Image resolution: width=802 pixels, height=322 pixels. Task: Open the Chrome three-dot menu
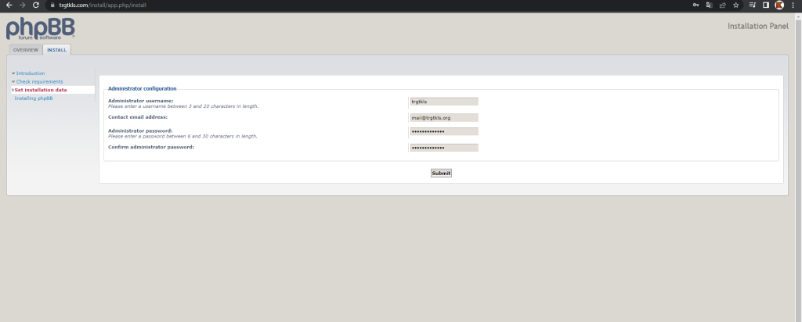[x=793, y=5]
